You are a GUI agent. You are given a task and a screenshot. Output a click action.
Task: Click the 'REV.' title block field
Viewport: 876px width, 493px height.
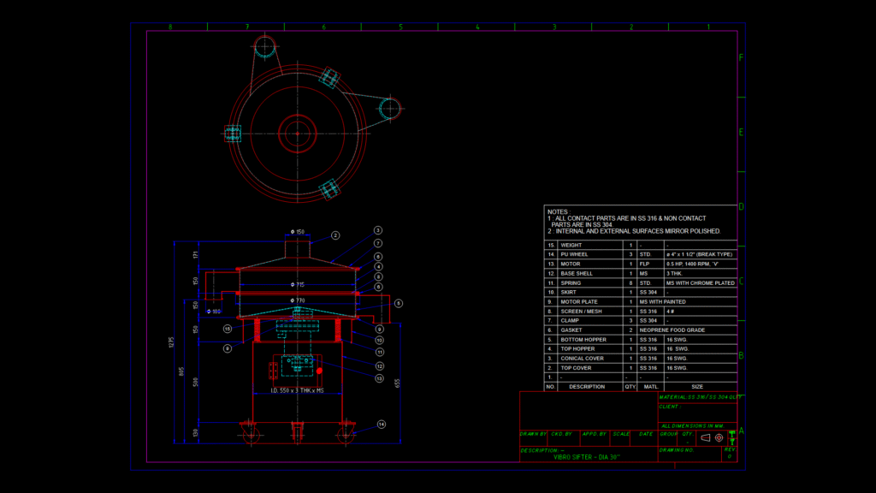[731, 449]
